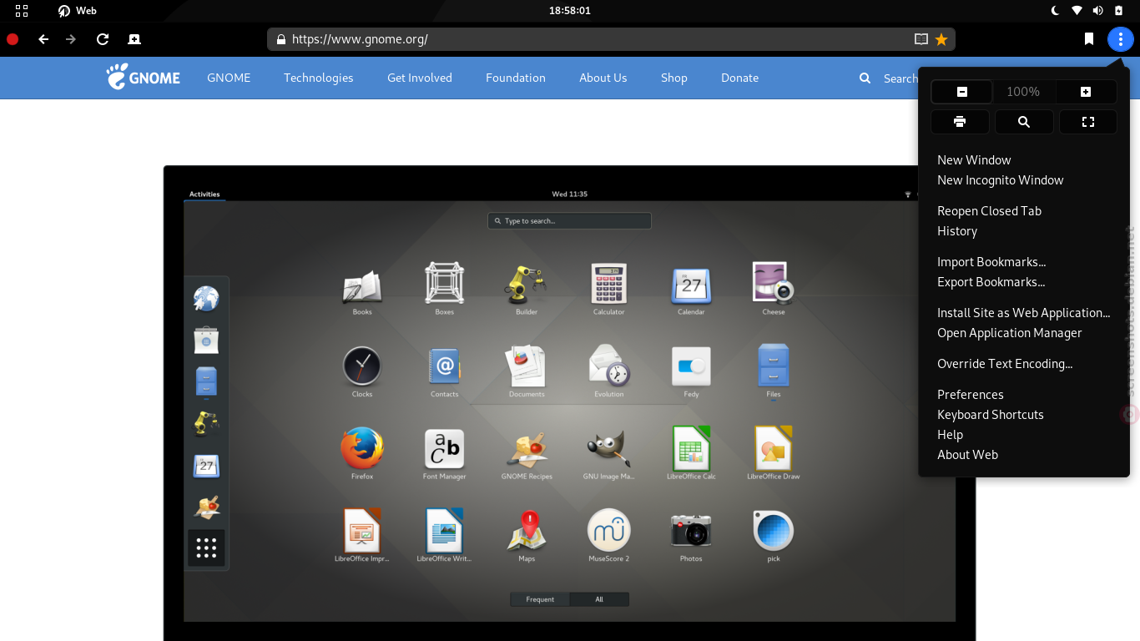Open the bookmarks icon in the toolbar
Screen dimensions: 1140x641
(x=1089, y=39)
